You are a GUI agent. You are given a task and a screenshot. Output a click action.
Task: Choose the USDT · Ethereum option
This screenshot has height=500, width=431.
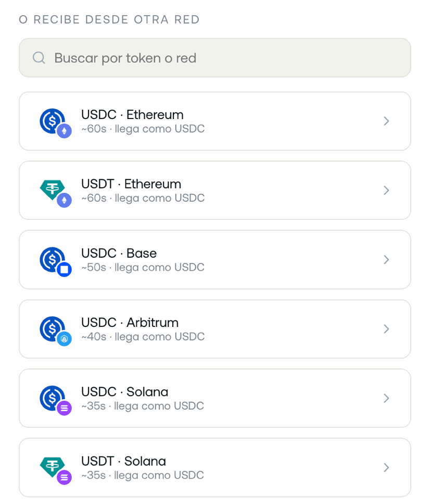pos(215,190)
